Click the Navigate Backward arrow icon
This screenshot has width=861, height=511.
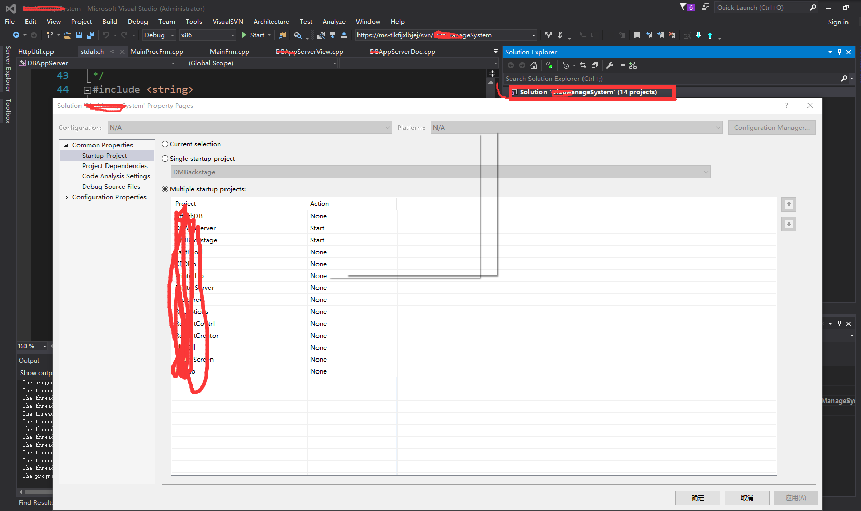click(x=16, y=35)
